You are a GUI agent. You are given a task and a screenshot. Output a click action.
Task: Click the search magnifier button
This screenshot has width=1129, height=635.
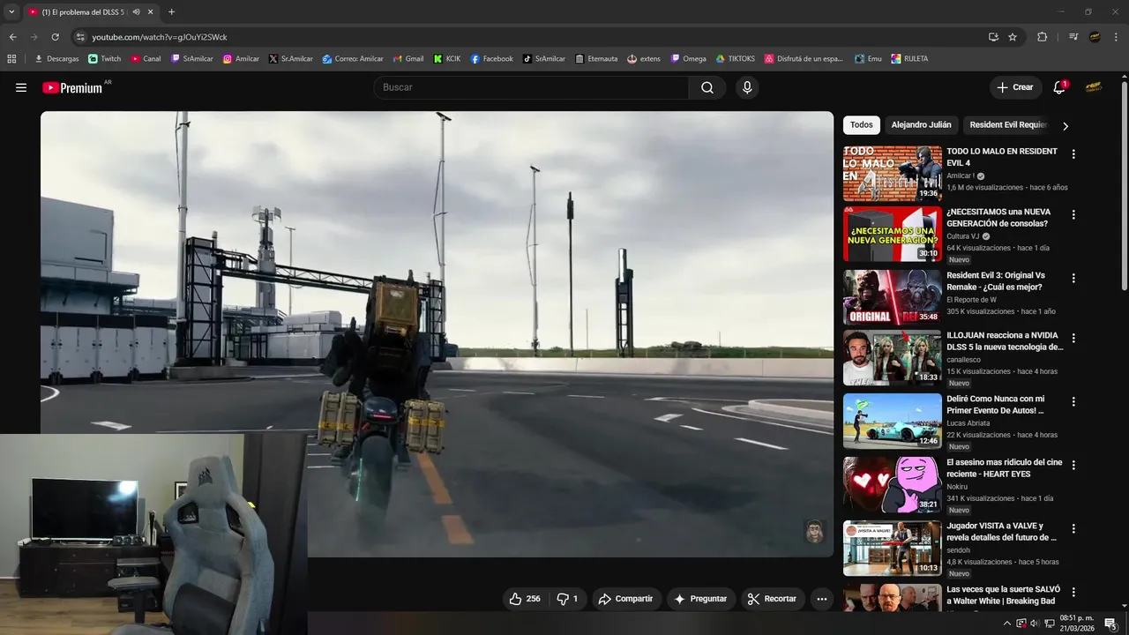707,87
